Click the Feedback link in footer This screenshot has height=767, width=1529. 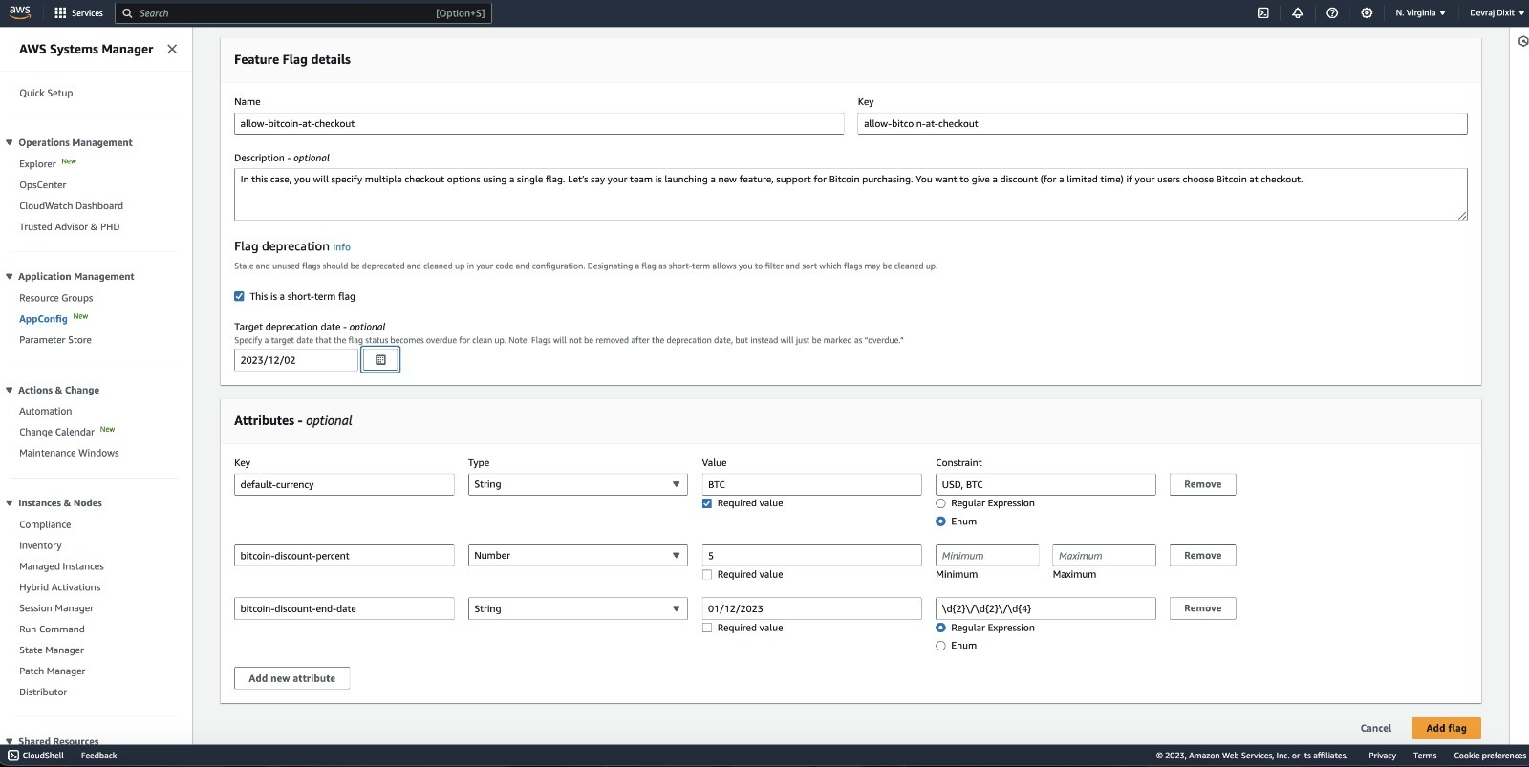point(98,756)
